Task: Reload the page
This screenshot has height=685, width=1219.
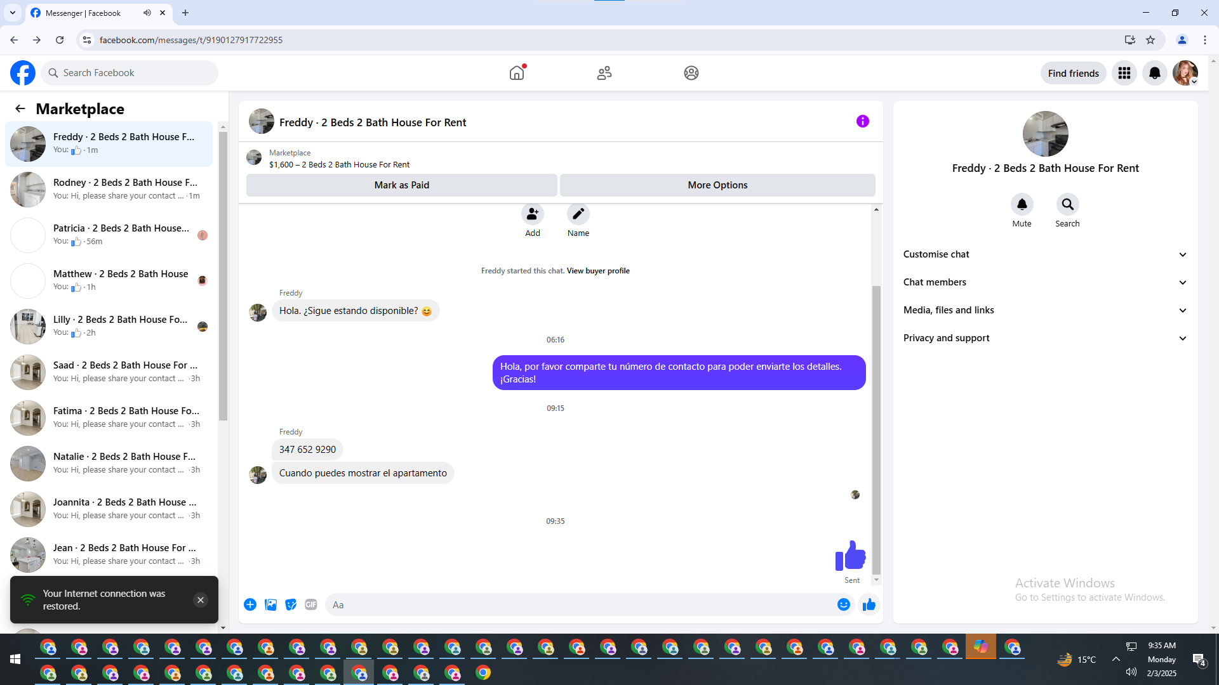Action: [x=60, y=40]
